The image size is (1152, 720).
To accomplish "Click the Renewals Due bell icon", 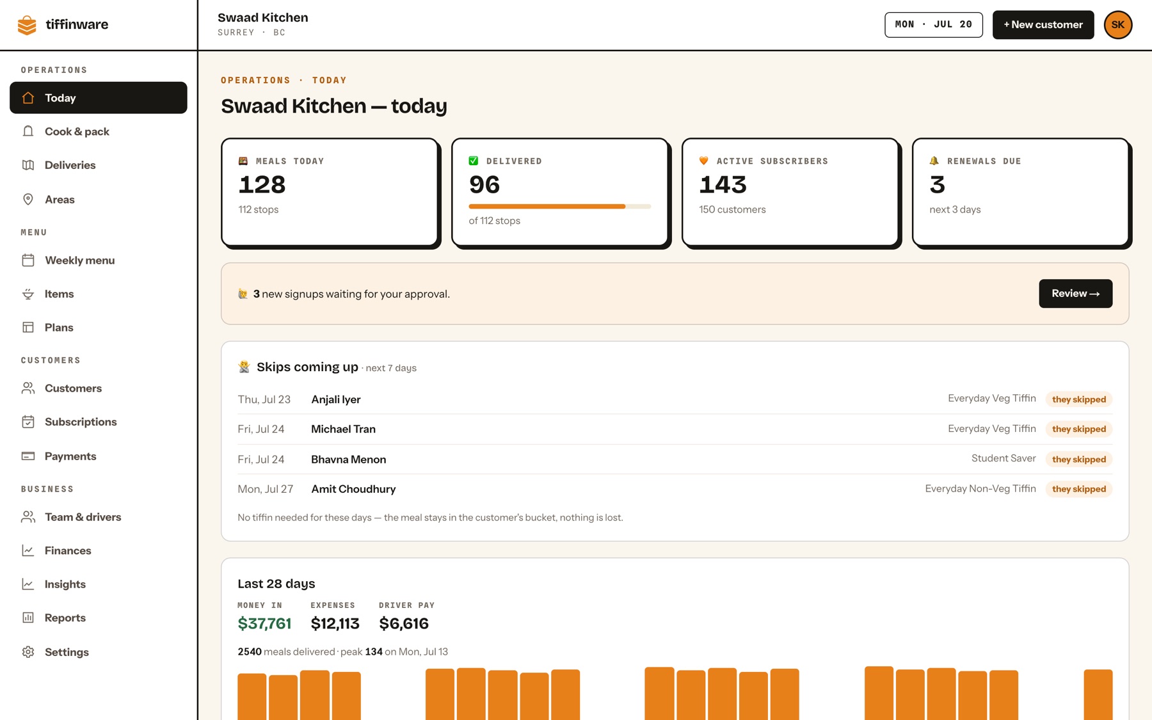I will [x=934, y=161].
